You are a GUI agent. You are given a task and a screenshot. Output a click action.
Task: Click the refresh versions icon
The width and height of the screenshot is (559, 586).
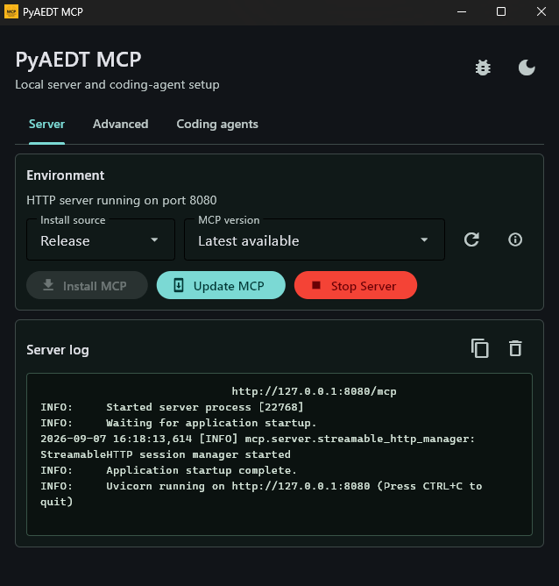click(x=471, y=239)
